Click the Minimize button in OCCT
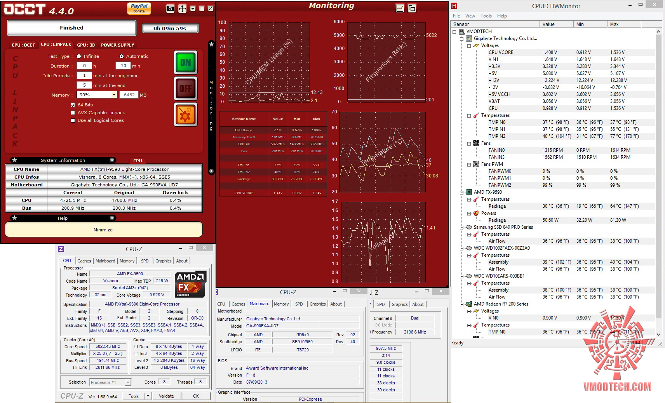 click(103, 229)
